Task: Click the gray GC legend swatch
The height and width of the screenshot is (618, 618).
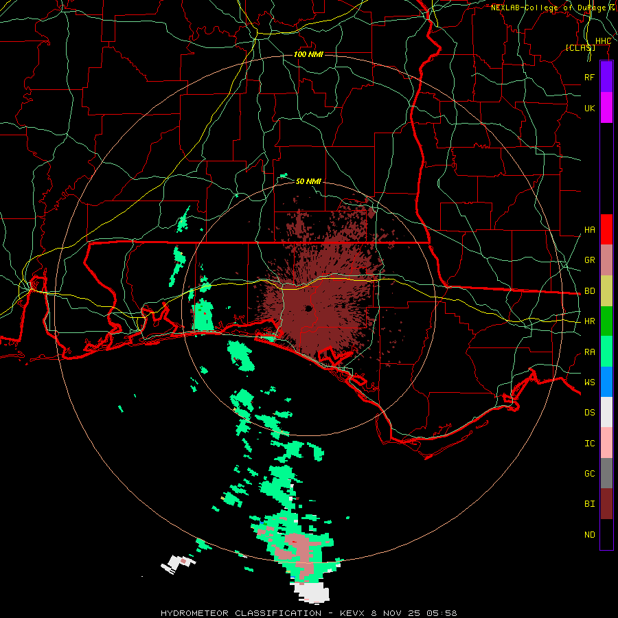Action: tap(606, 473)
